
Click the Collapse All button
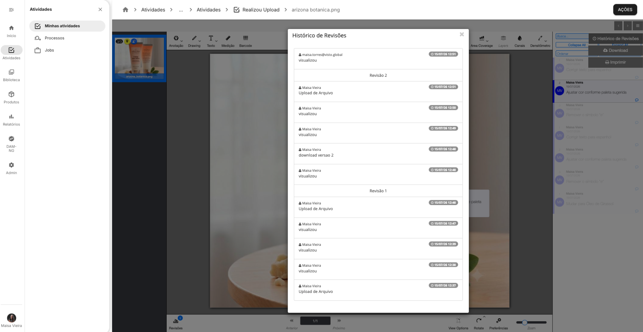tap(577, 45)
